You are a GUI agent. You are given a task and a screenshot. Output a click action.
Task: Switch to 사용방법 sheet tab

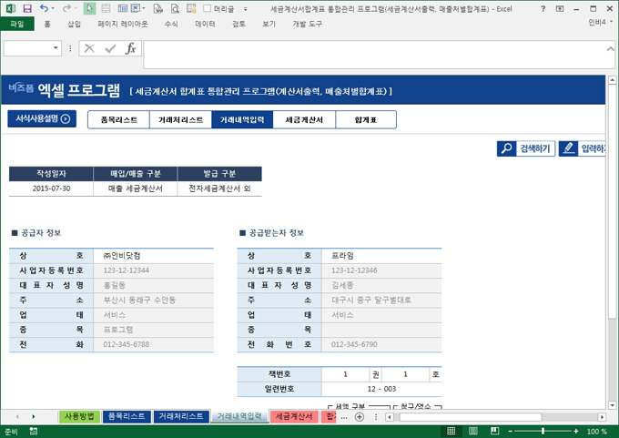tap(79, 416)
